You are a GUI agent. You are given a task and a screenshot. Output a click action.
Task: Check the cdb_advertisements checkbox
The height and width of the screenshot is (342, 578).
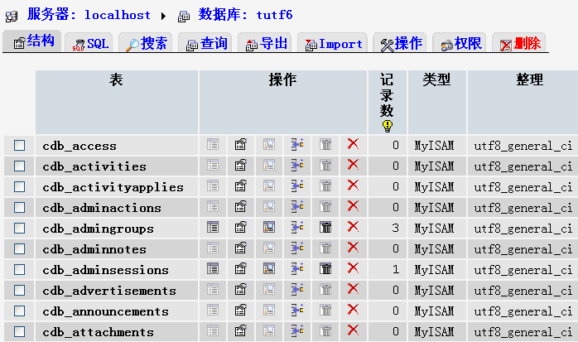point(20,290)
